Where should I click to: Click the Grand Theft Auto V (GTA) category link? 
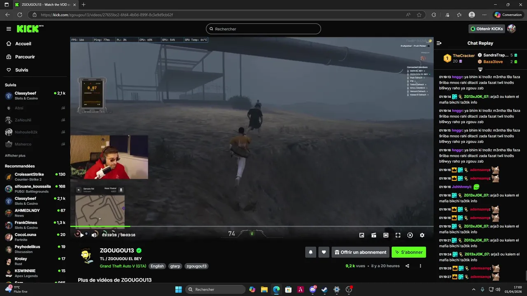(x=123, y=266)
